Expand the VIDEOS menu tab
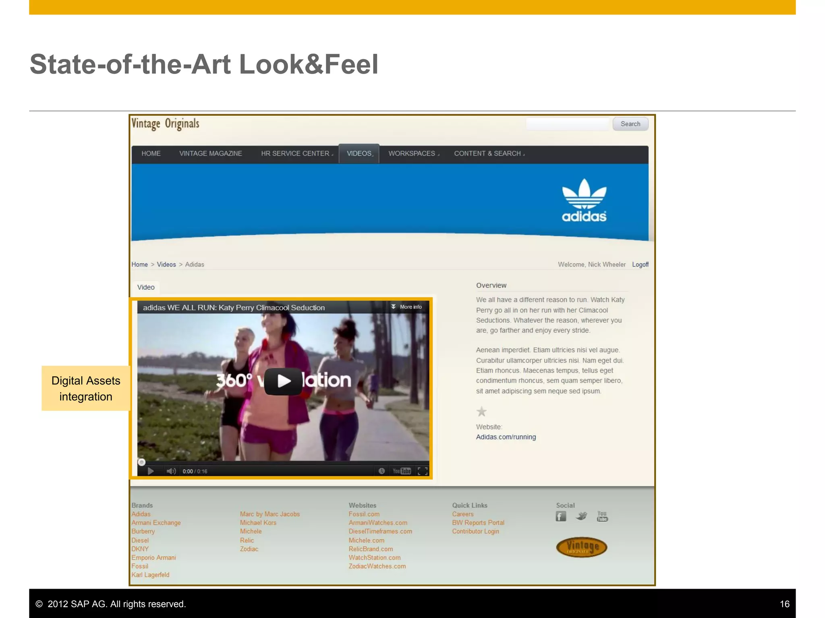 pos(359,154)
